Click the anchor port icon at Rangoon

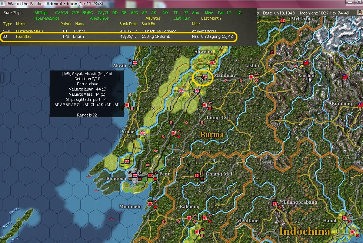point(130,173)
